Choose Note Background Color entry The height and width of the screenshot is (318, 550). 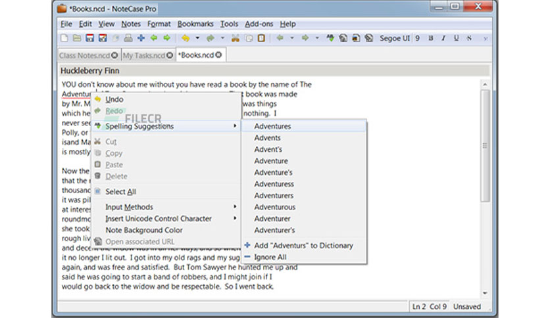(166, 230)
